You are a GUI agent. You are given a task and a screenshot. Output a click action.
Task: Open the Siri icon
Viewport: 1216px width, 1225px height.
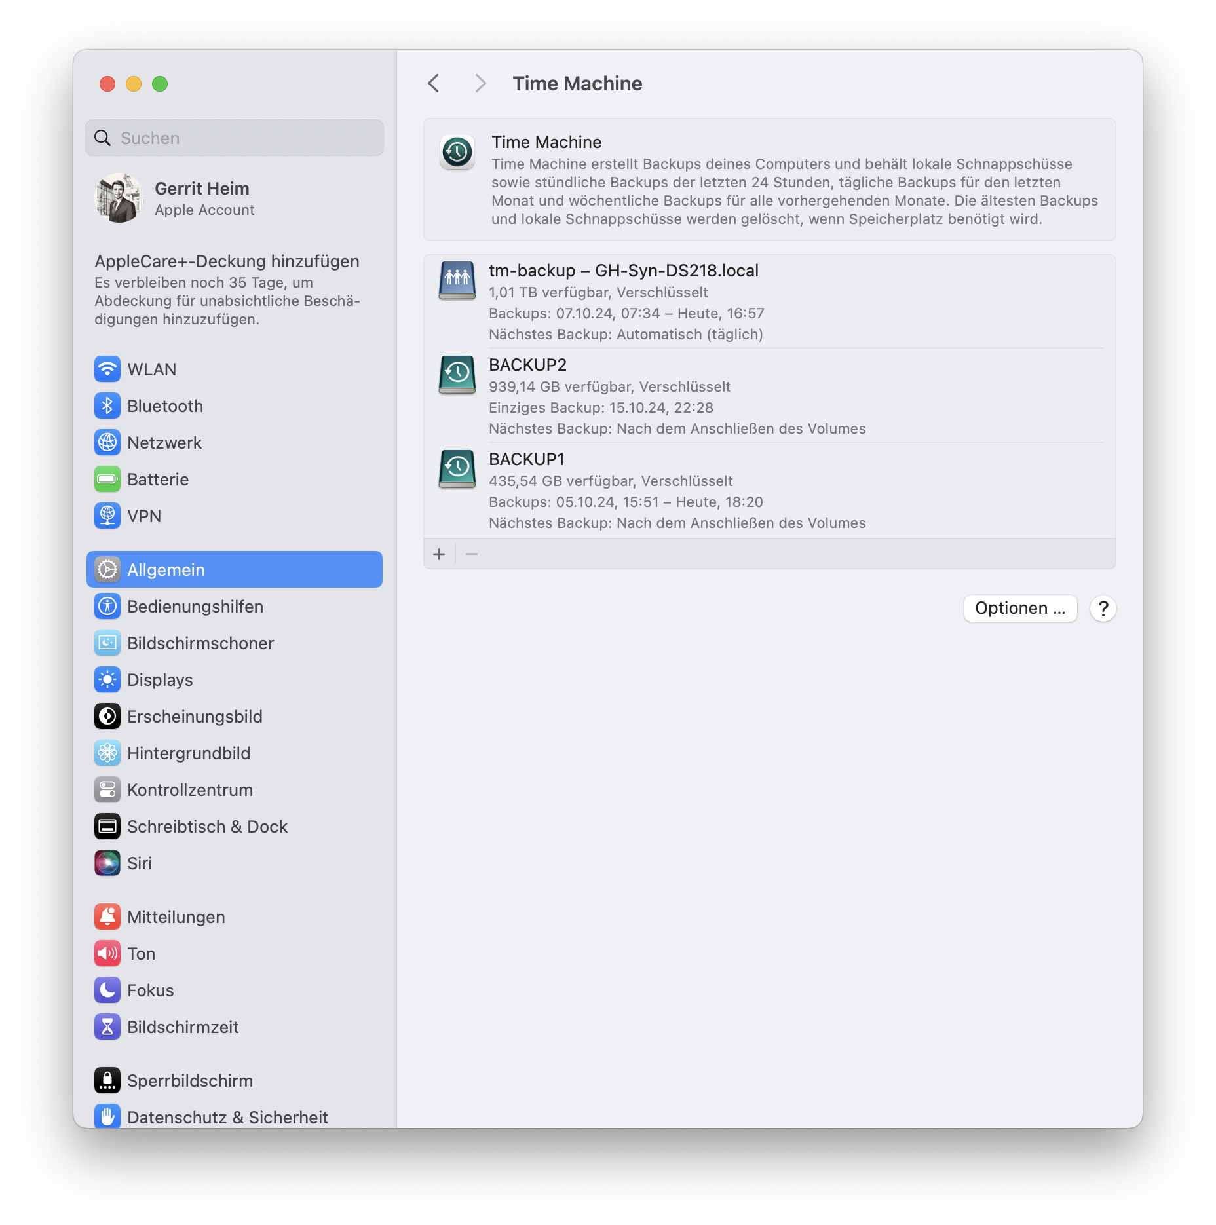coord(107,863)
